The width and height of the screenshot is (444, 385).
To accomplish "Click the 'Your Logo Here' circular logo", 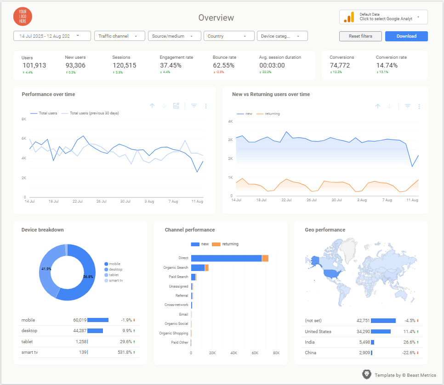I will click(23, 17).
